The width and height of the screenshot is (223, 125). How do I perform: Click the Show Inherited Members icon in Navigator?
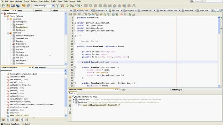click(x=3, y=120)
